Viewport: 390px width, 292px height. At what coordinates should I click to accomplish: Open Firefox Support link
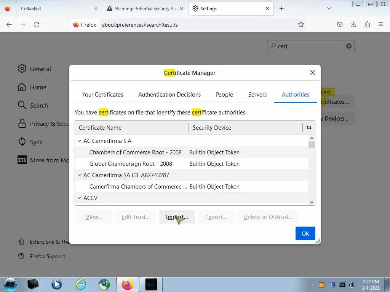point(42,256)
